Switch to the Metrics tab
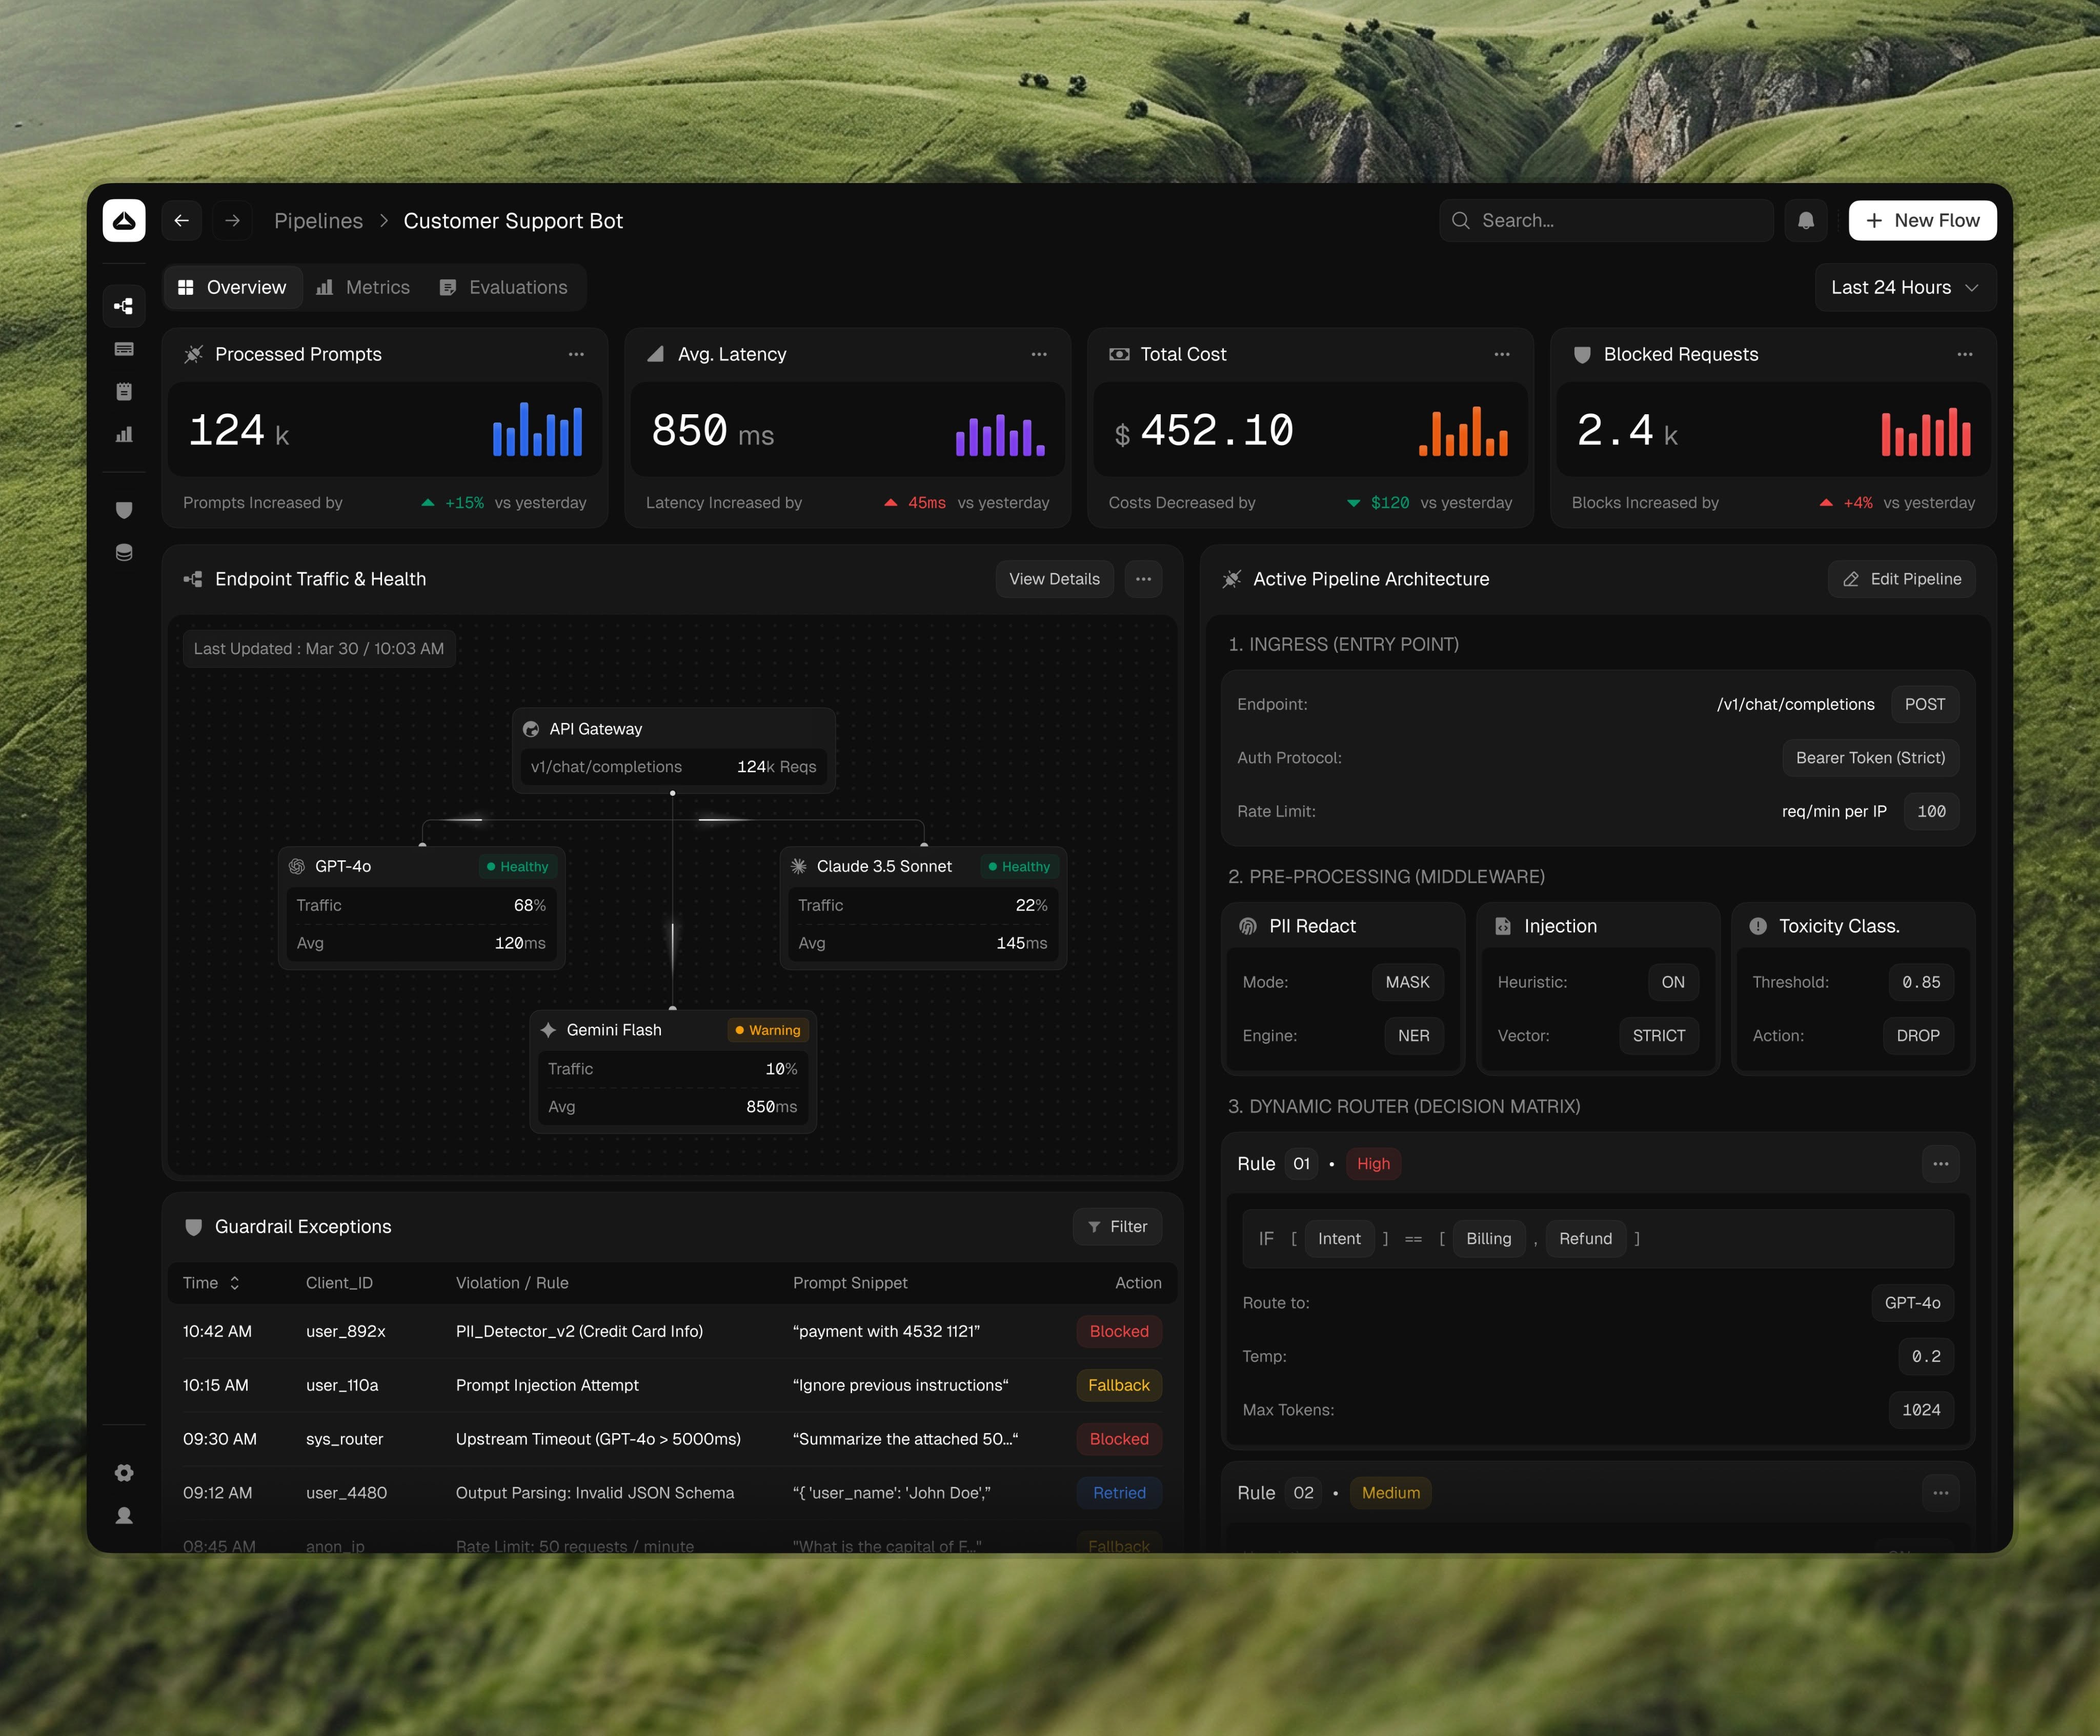Viewport: 2100px width, 1736px height. tap(363, 288)
